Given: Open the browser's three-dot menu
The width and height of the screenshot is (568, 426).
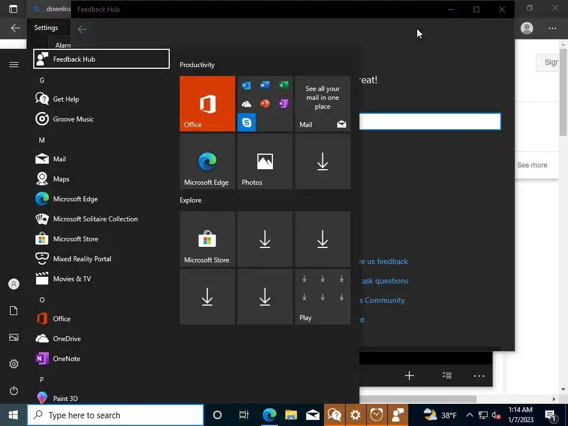Looking at the screenshot, I should click(x=552, y=28).
